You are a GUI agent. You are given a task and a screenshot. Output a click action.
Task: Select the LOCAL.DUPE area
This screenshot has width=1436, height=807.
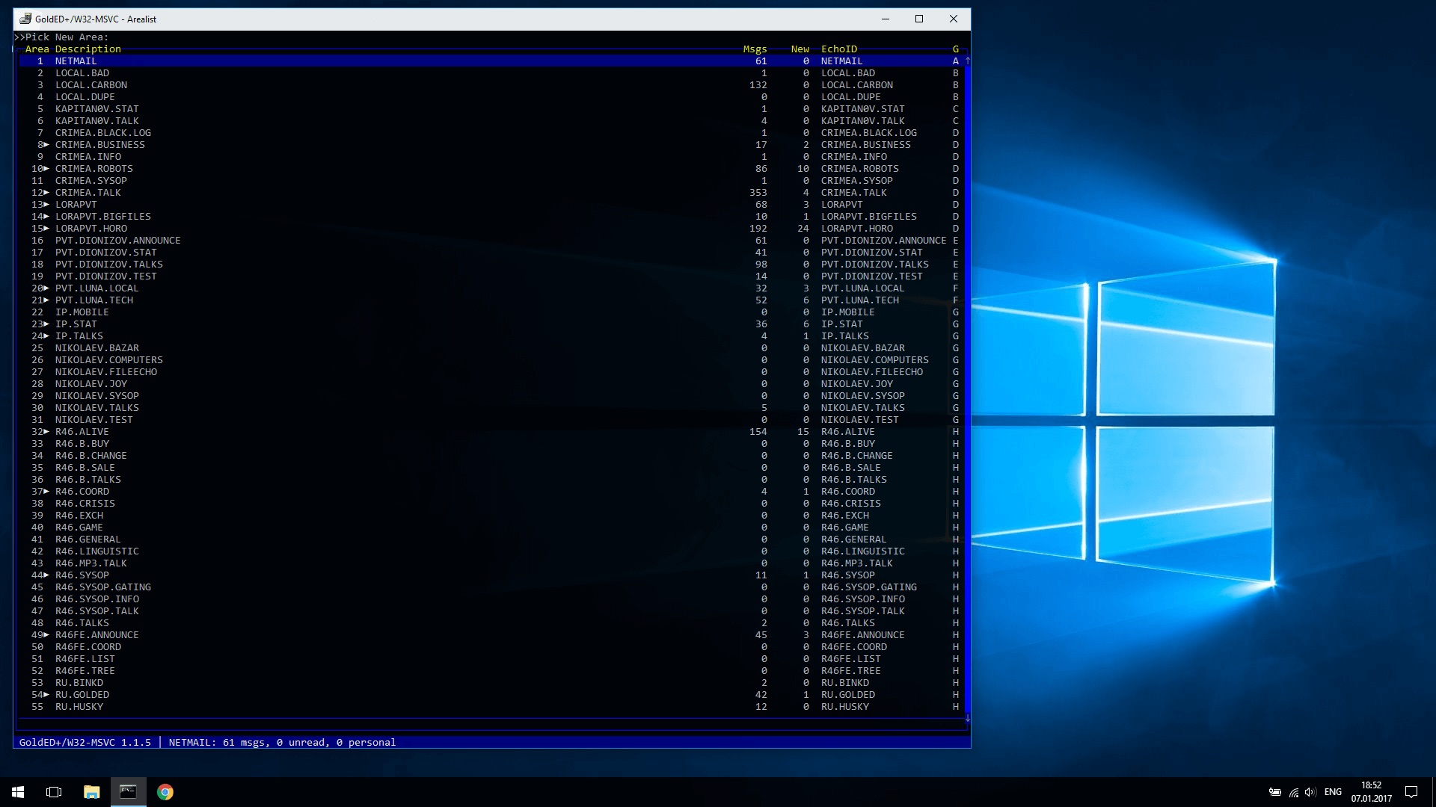[x=491, y=97]
